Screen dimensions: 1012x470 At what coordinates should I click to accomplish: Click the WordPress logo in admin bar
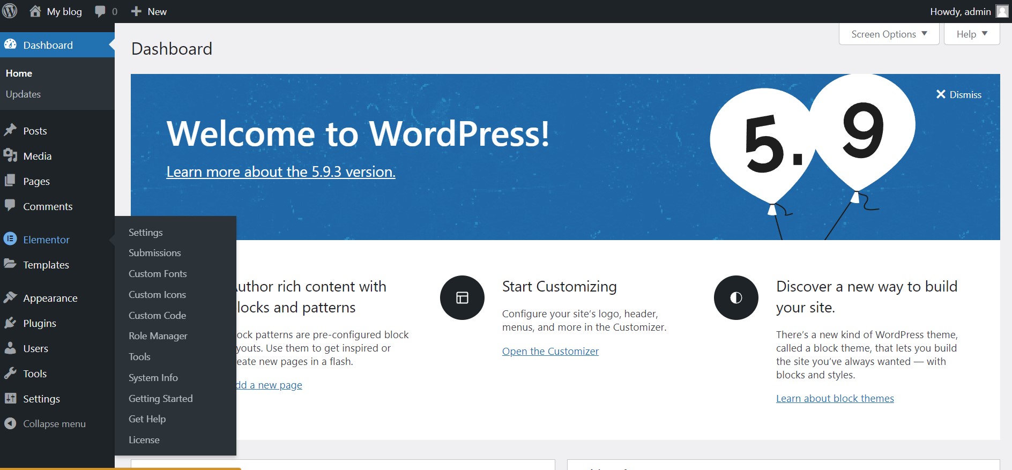[10, 11]
